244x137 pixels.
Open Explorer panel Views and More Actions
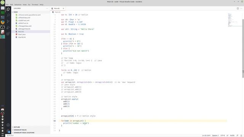(x=47, y=8)
